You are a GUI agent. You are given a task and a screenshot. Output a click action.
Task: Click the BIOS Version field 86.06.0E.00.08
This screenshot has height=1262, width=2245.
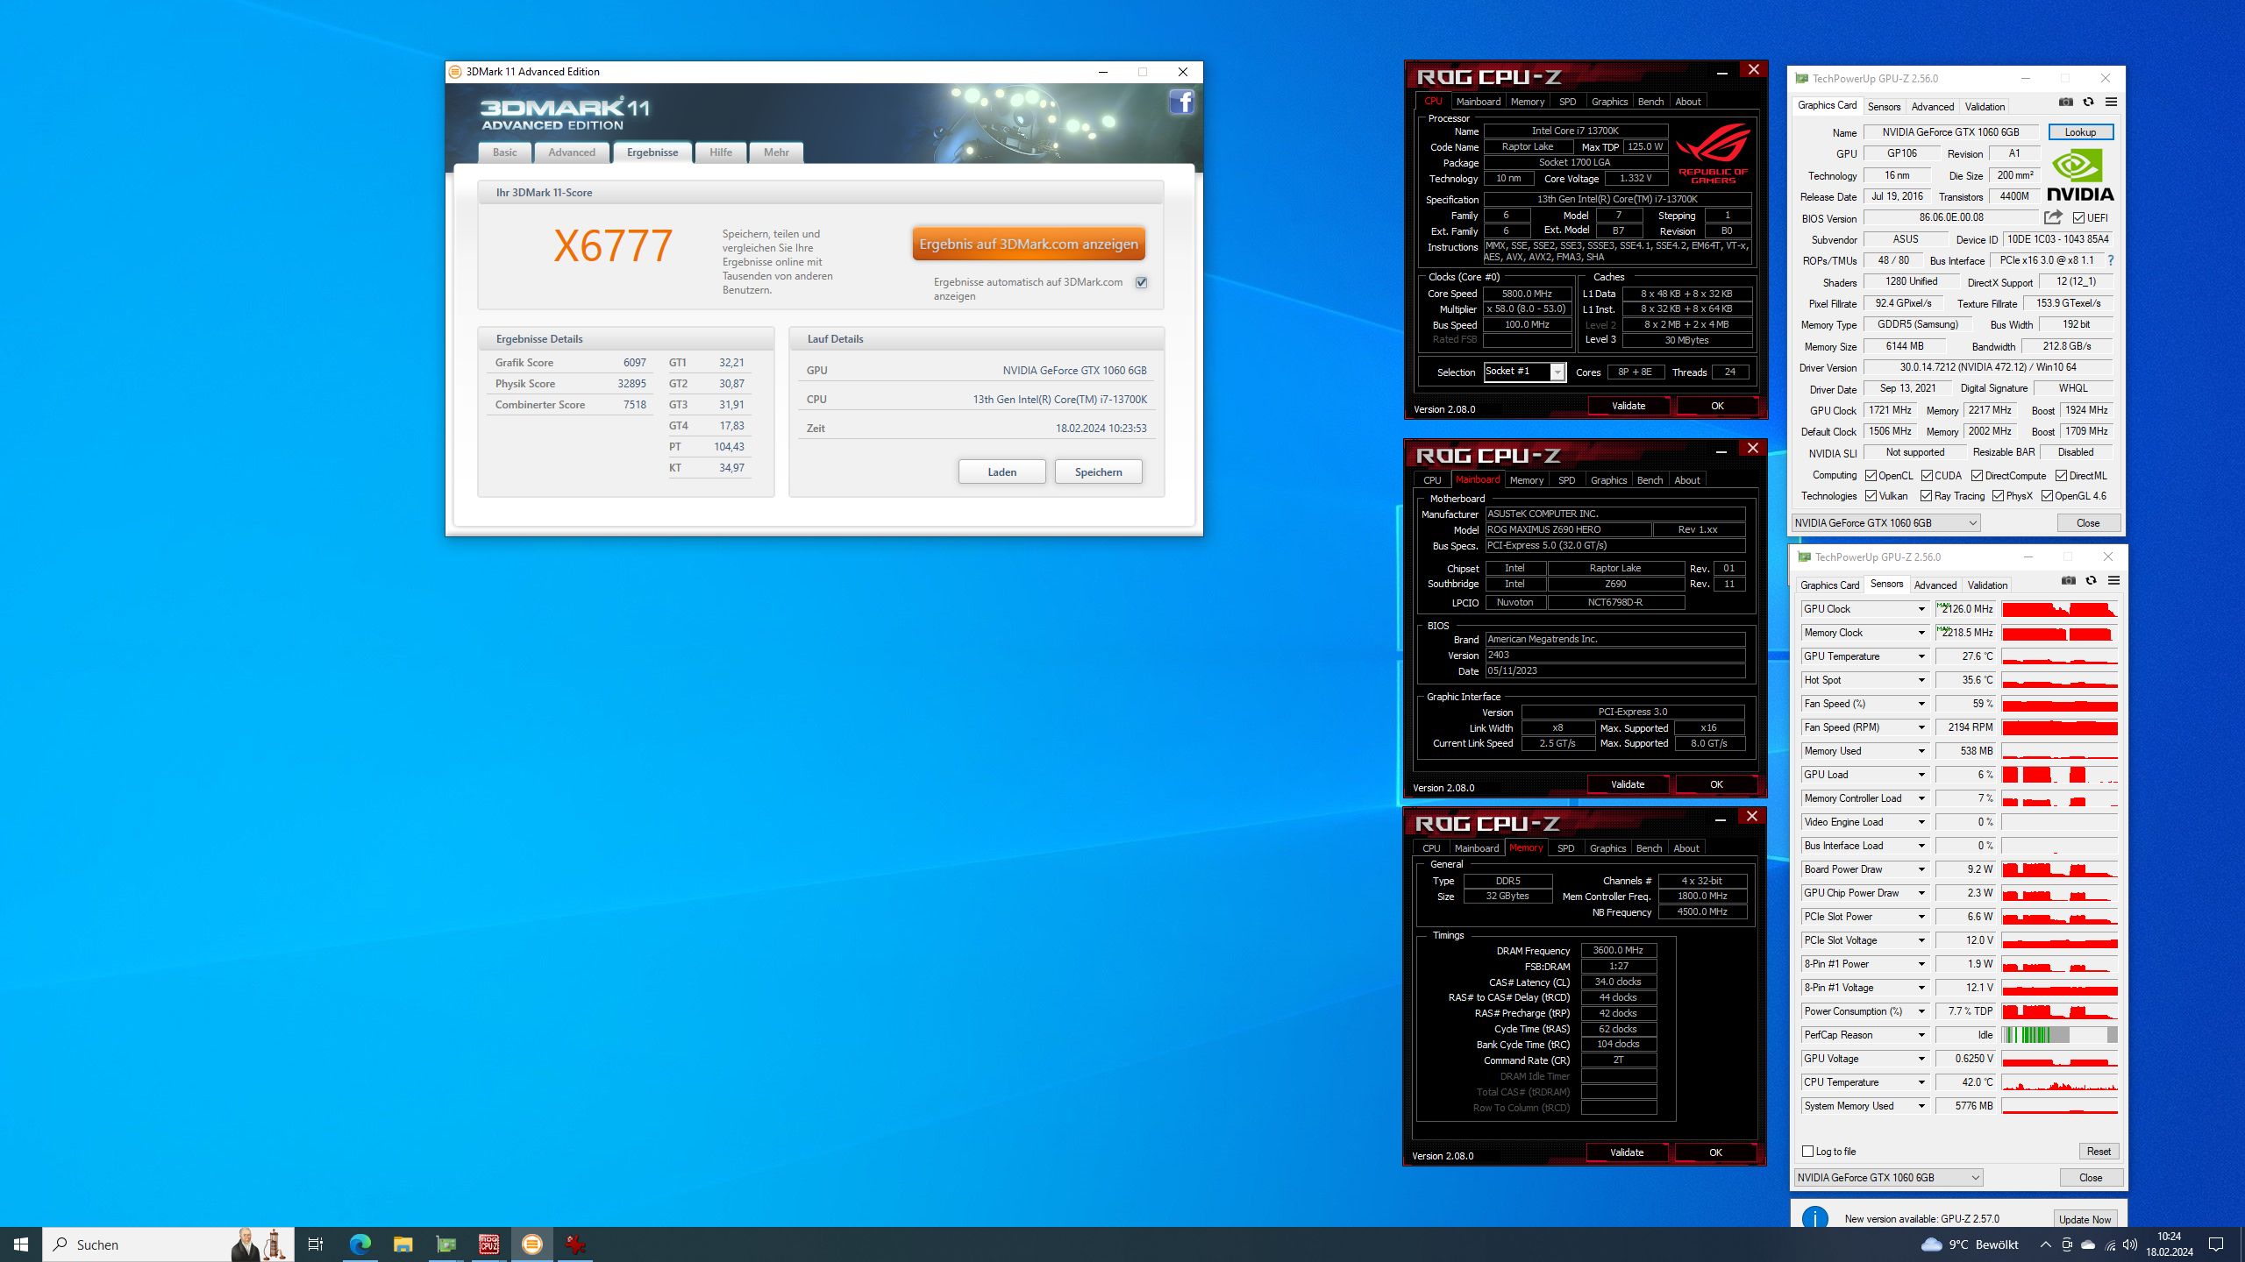coord(1950,218)
